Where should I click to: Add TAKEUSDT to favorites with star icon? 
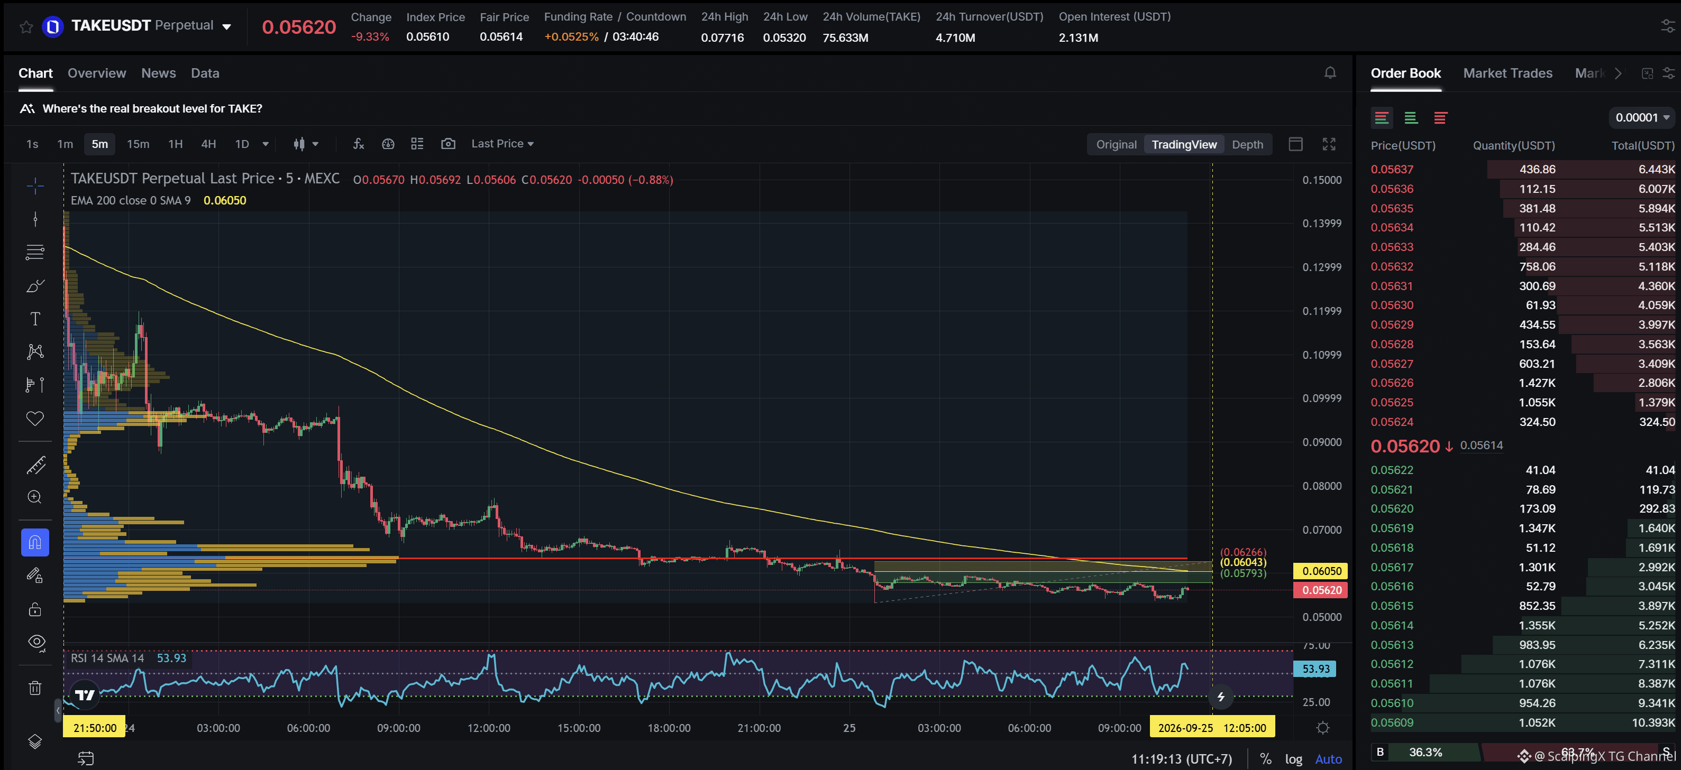[26, 27]
